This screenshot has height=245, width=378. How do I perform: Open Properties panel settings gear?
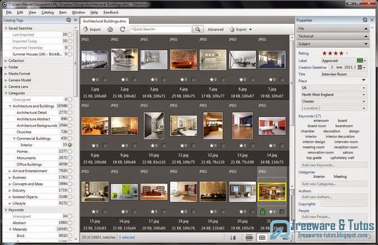(365, 19)
